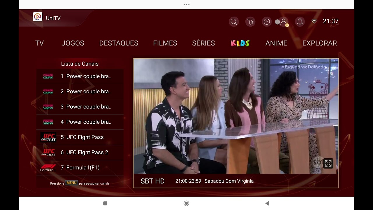Tap the UniTV app logo

click(x=38, y=17)
